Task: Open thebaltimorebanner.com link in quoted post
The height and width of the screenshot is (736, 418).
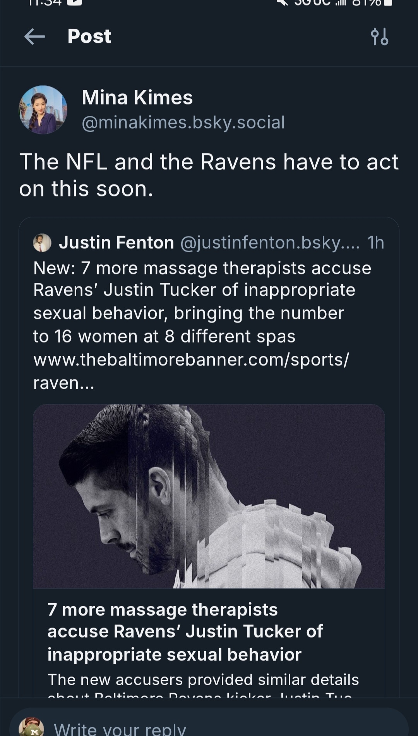Action: [x=191, y=360]
